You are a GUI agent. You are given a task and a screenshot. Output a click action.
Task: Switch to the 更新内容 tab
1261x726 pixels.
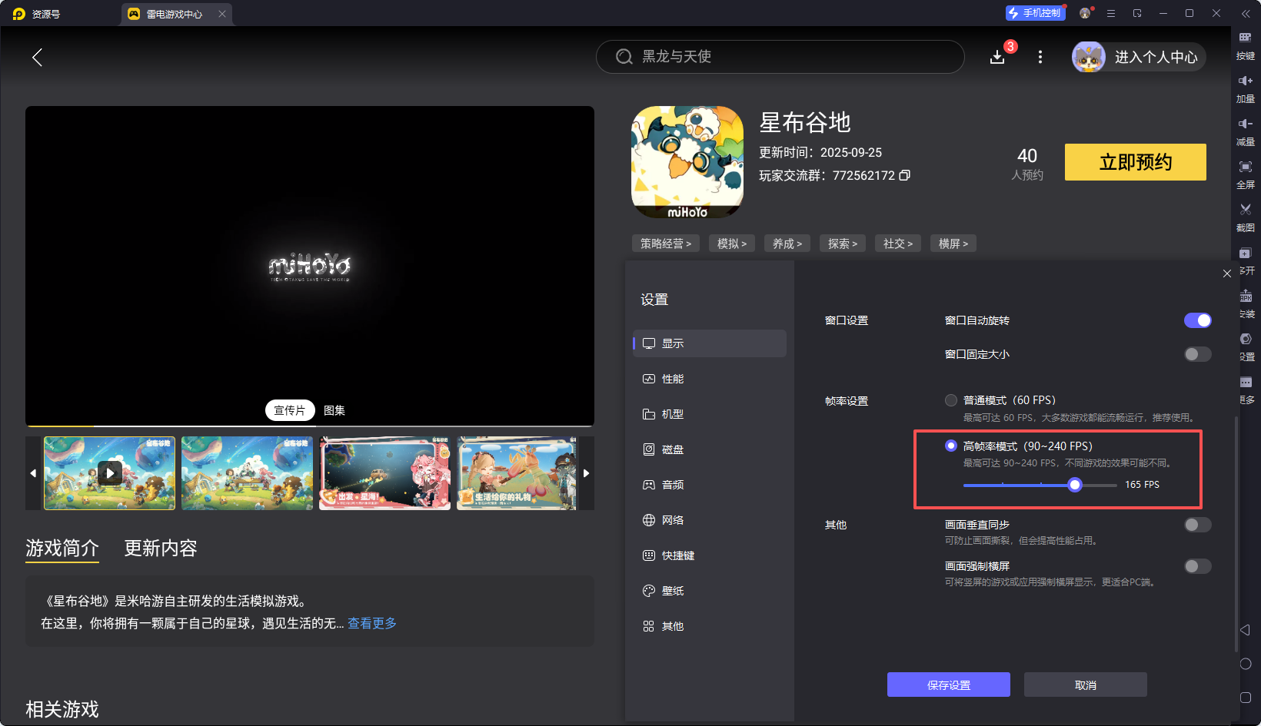point(160,548)
